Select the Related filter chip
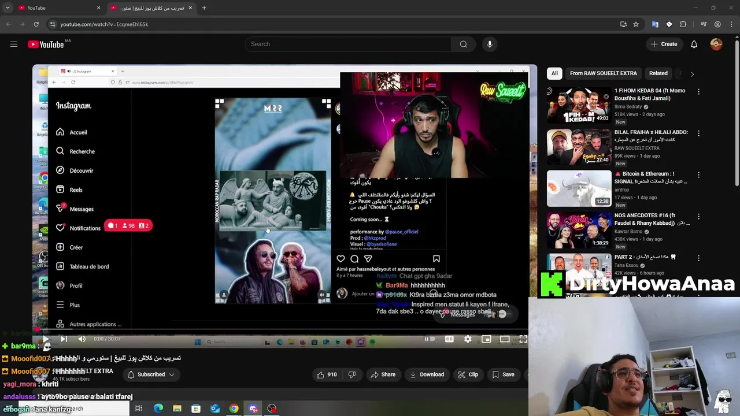Screen dimensions: 740x416 click(x=658, y=73)
